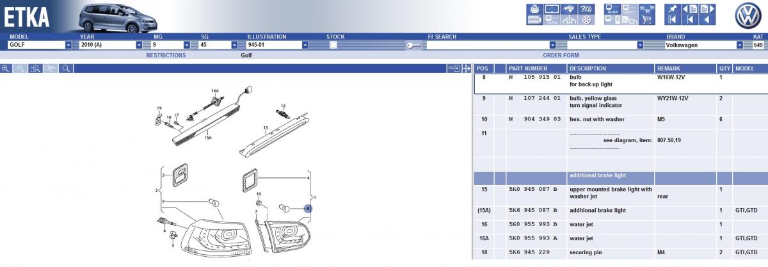Click the W16W-12V remark
This screenshot has height=267, width=768.
[x=671, y=77]
